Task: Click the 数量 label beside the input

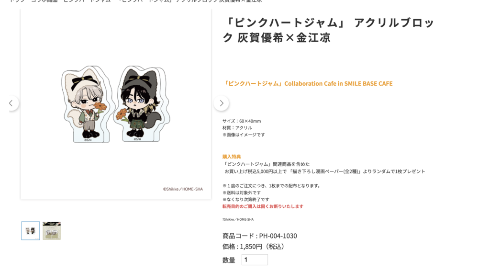Action: (x=229, y=260)
